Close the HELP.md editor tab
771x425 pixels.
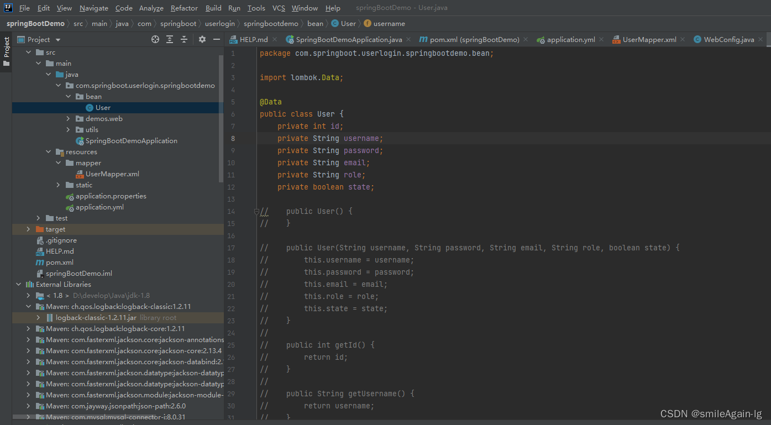(276, 39)
